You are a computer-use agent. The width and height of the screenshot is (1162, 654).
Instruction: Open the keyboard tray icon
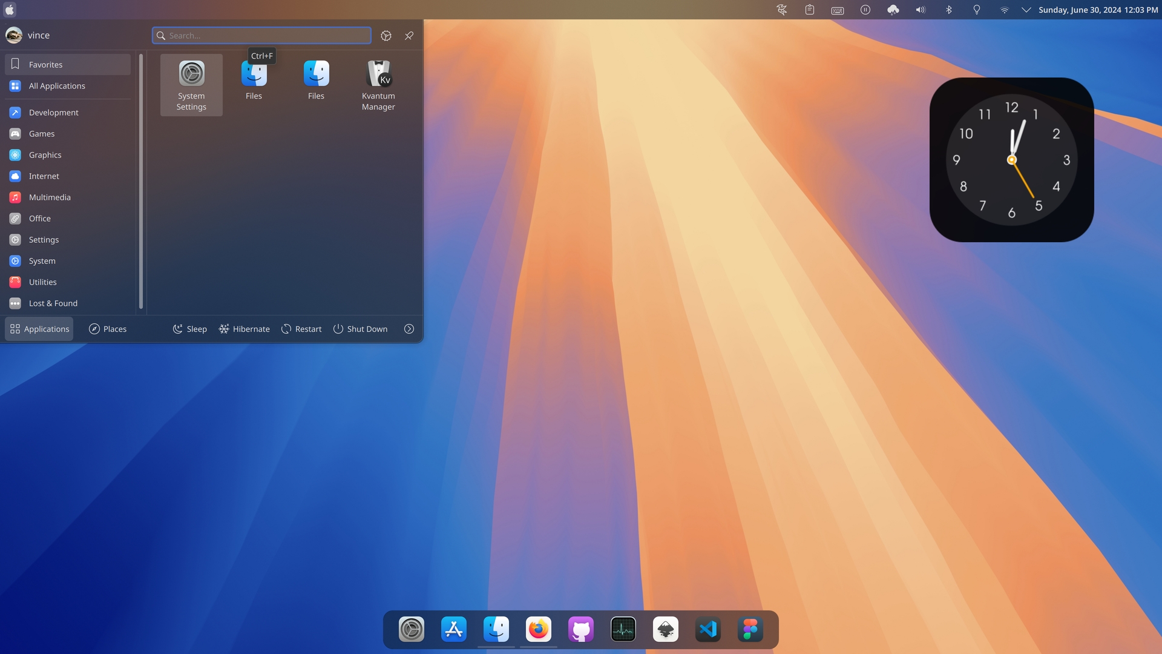[x=838, y=10]
